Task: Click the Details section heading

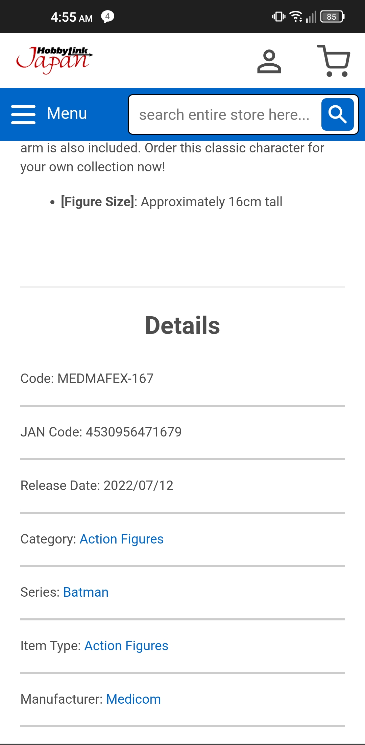Action: [x=182, y=325]
